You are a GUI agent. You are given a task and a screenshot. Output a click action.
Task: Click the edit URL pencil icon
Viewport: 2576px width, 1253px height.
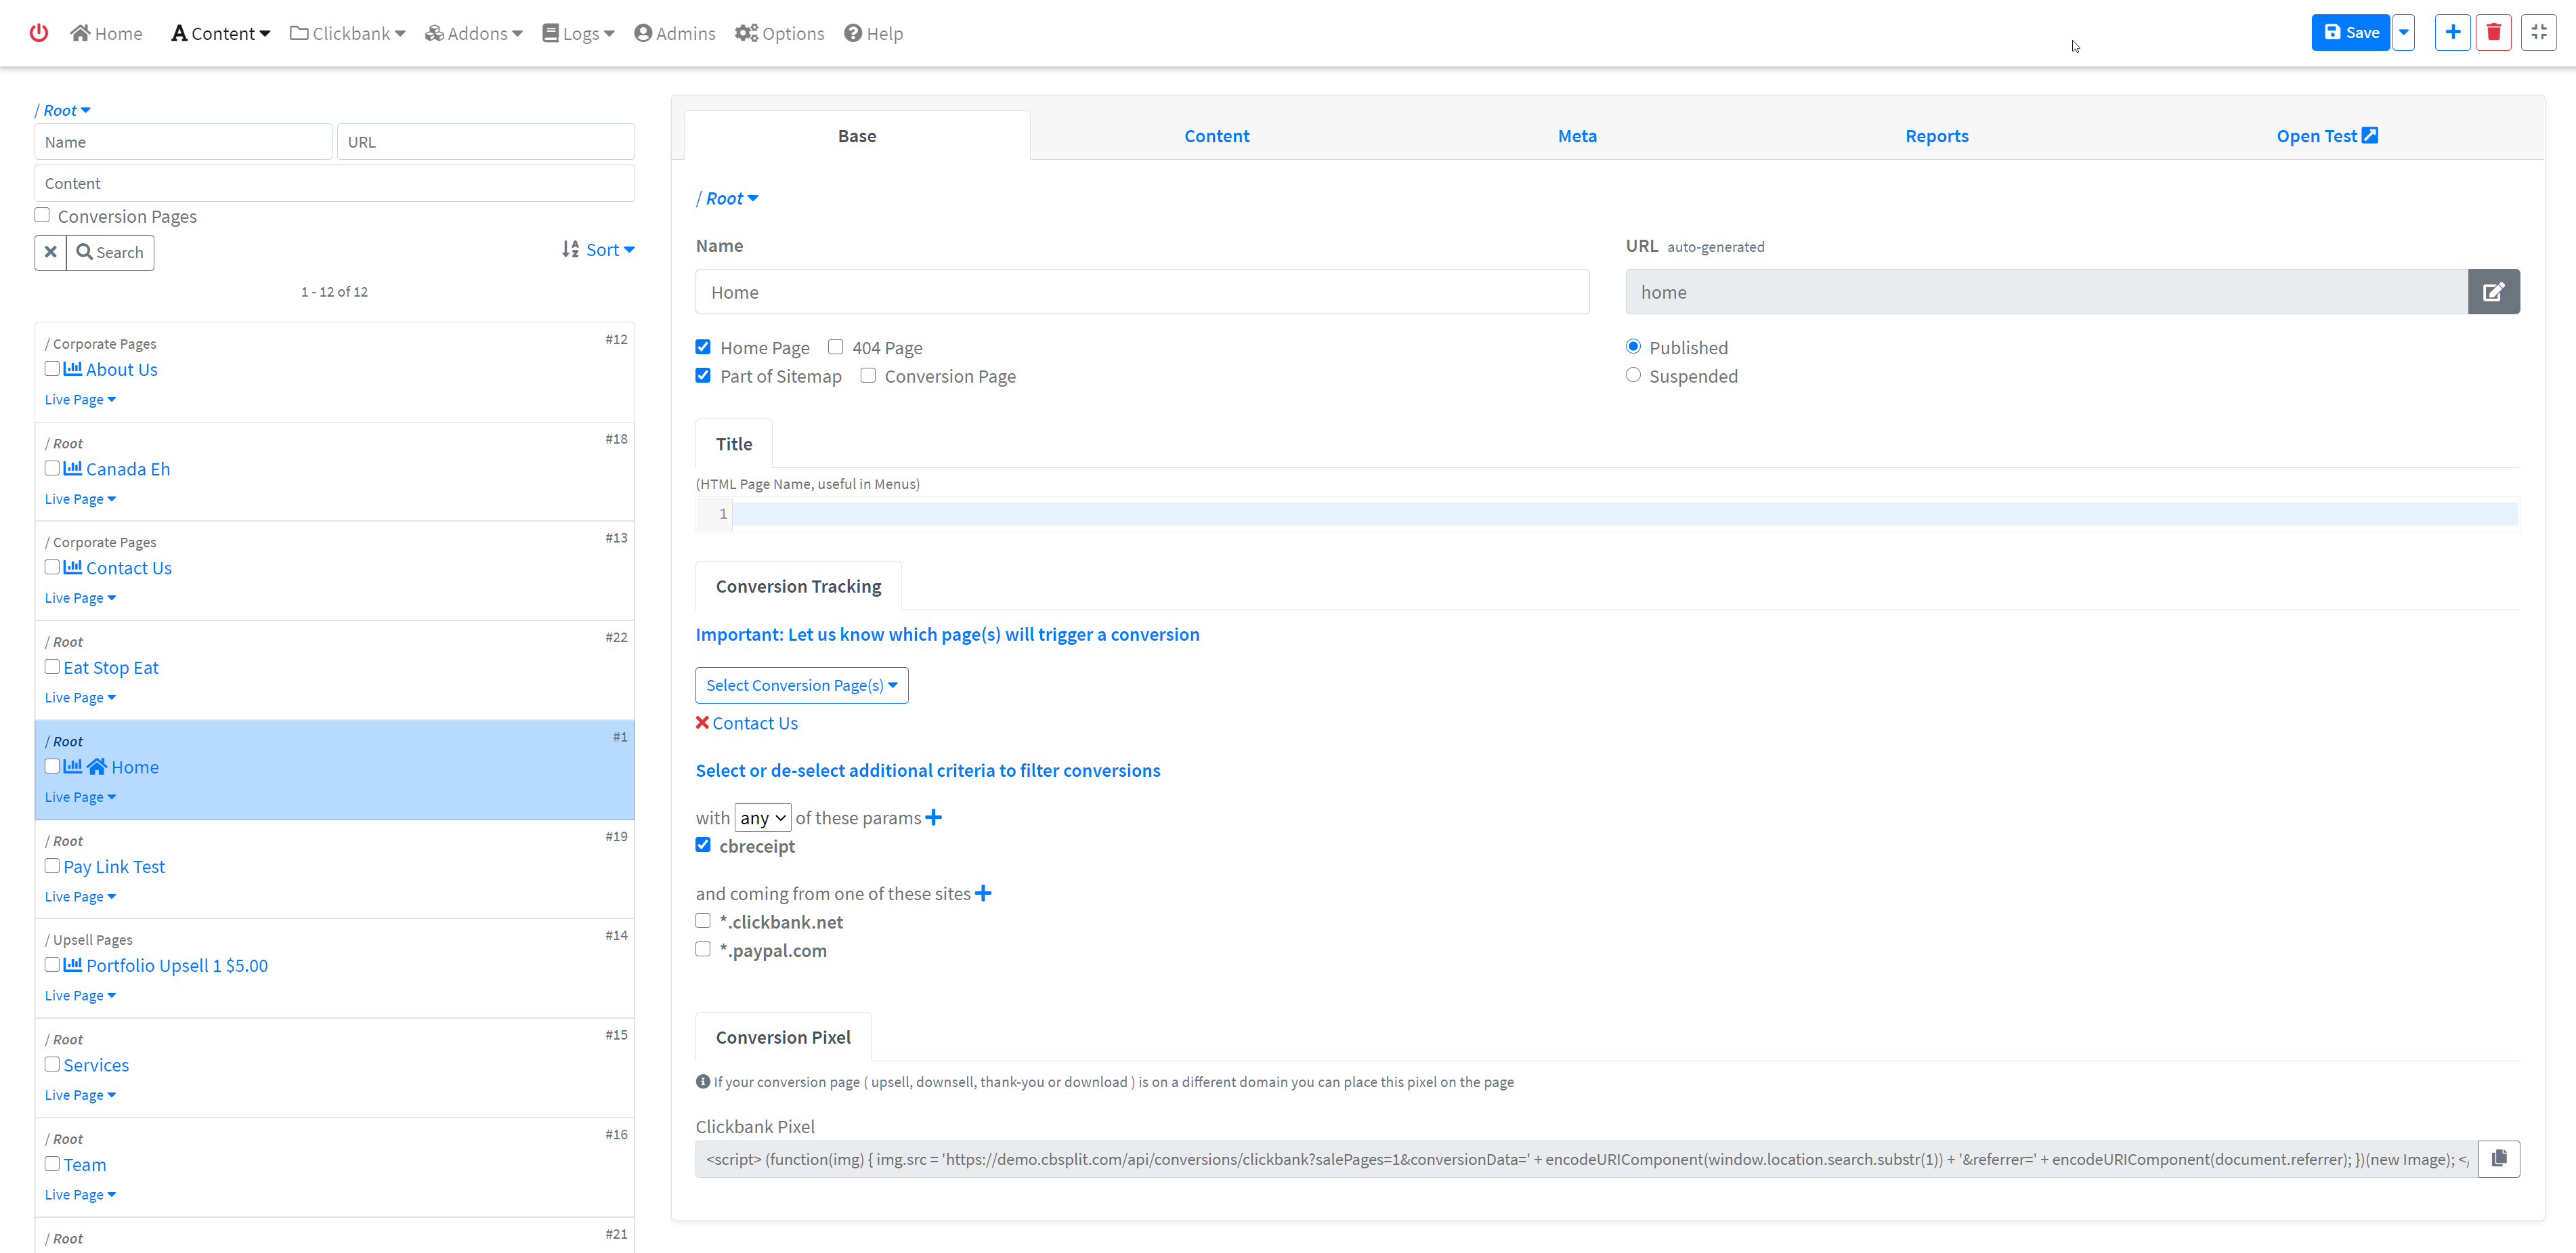(x=2493, y=292)
